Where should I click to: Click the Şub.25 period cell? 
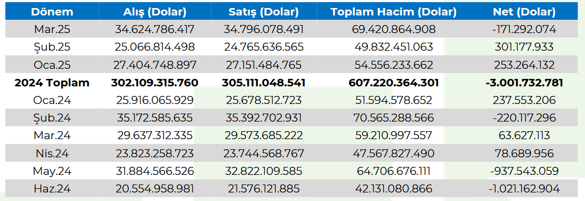[52, 47]
